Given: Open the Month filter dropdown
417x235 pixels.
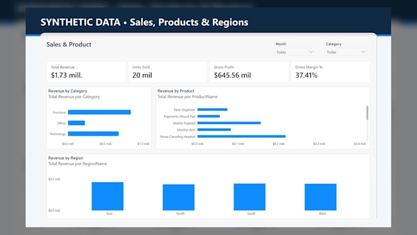Looking at the screenshot, I should pos(294,52).
